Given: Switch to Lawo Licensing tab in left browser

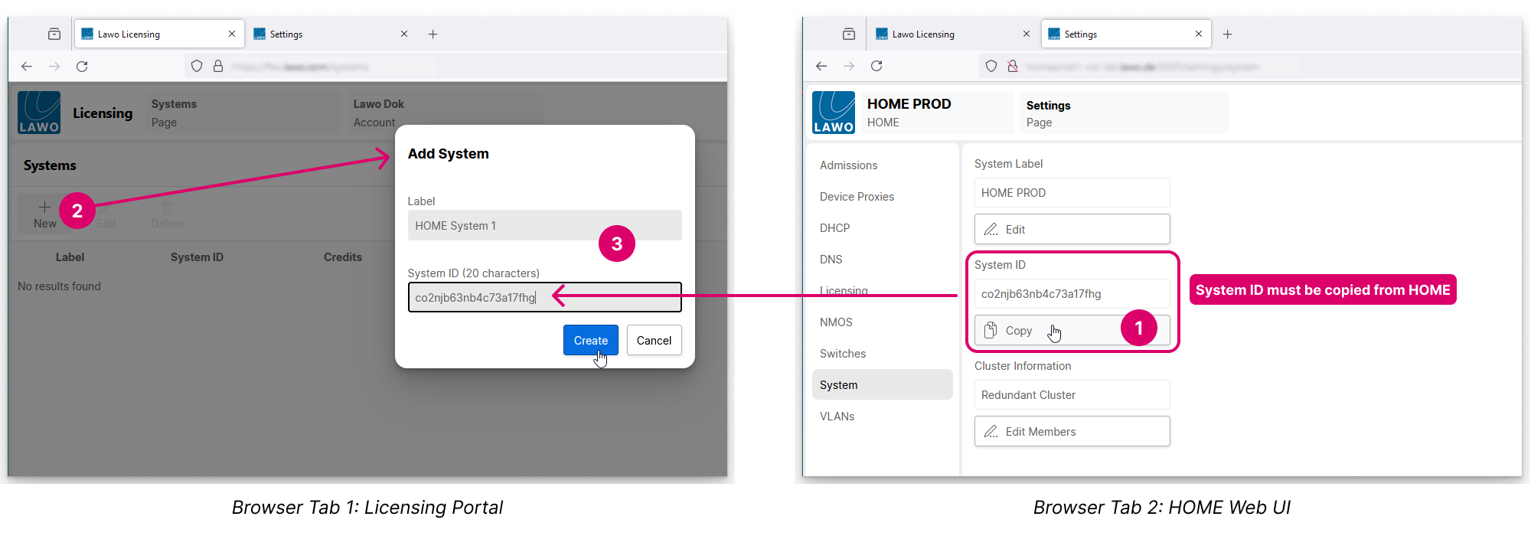Looking at the screenshot, I should (x=153, y=34).
